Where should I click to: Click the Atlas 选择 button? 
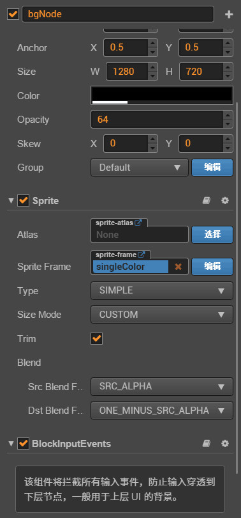coord(212,235)
